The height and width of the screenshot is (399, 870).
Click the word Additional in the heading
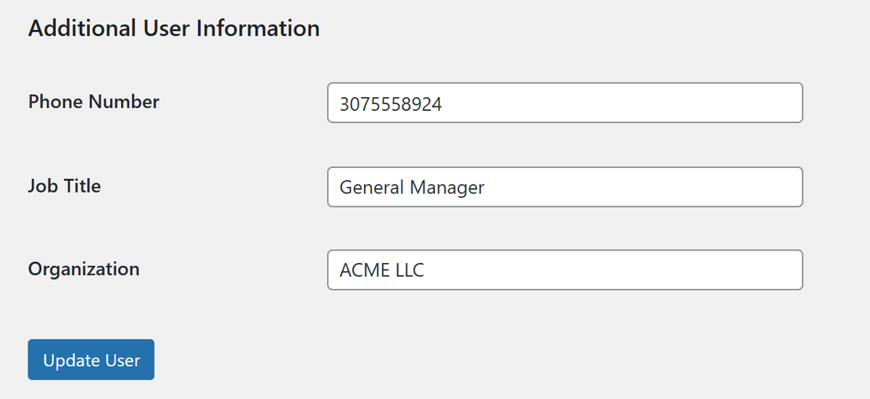tap(82, 28)
